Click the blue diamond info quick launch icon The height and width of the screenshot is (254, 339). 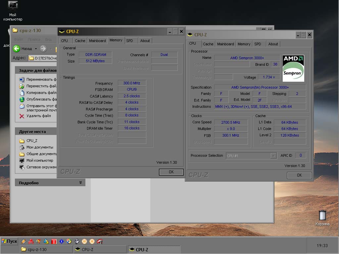[62, 241]
